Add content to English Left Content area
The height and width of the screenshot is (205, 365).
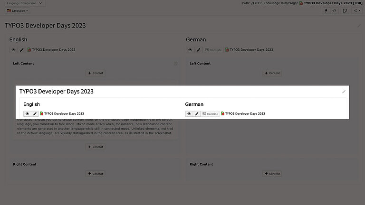[95, 73]
